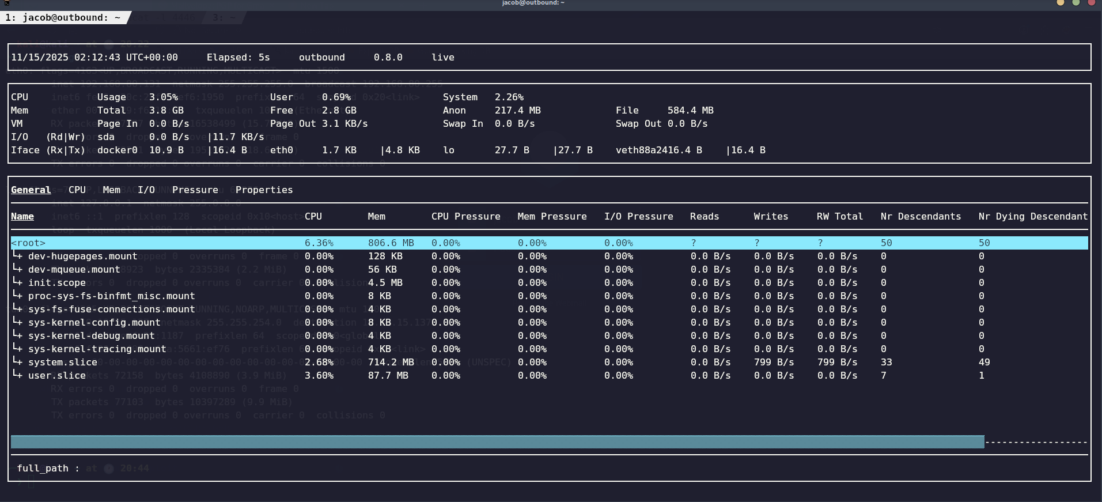Expand the system.slice tree branch
Viewport: 1102px width, 502px height.
(17, 362)
